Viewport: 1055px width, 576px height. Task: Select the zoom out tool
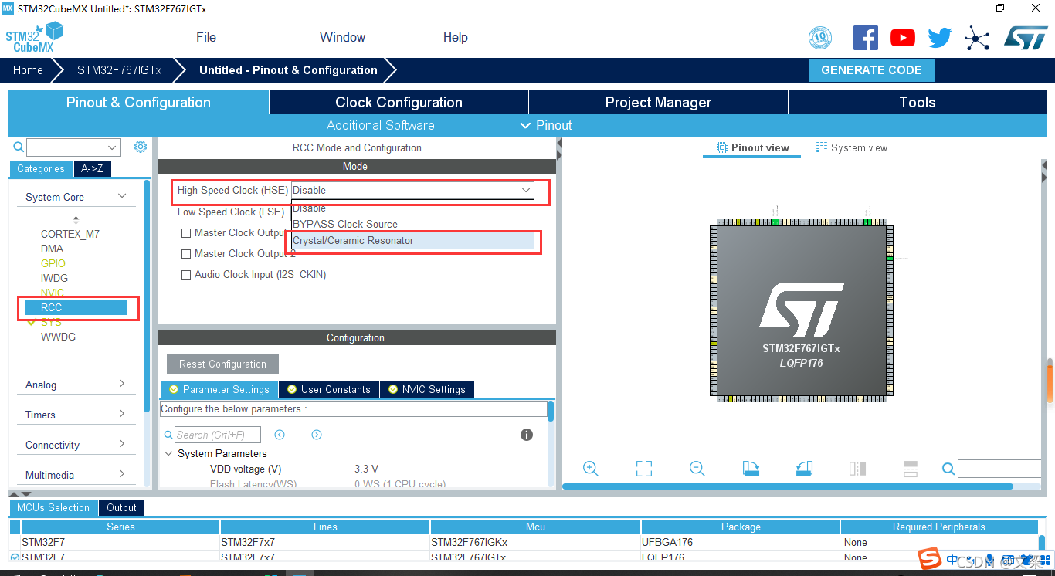[x=697, y=469]
